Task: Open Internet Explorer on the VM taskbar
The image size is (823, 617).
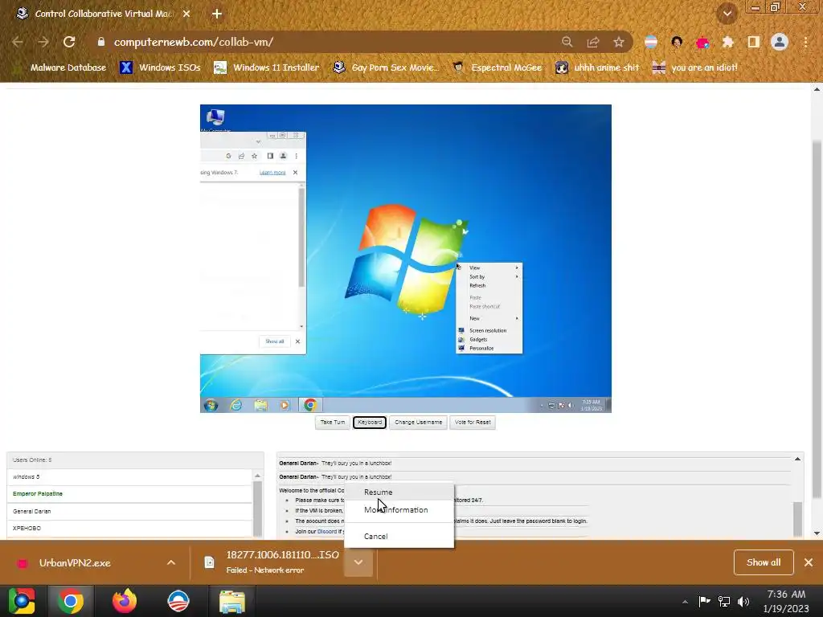Action: 236,405
